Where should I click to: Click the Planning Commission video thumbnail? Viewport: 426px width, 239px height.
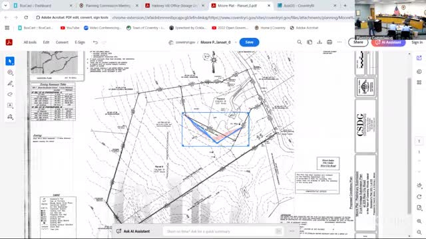391,20
